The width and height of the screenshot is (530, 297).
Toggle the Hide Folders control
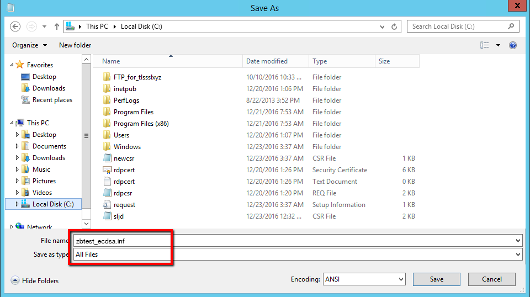[x=35, y=281]
